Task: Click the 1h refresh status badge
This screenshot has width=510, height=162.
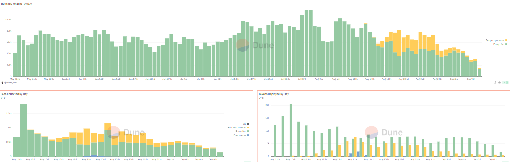Action: (505, 83)
